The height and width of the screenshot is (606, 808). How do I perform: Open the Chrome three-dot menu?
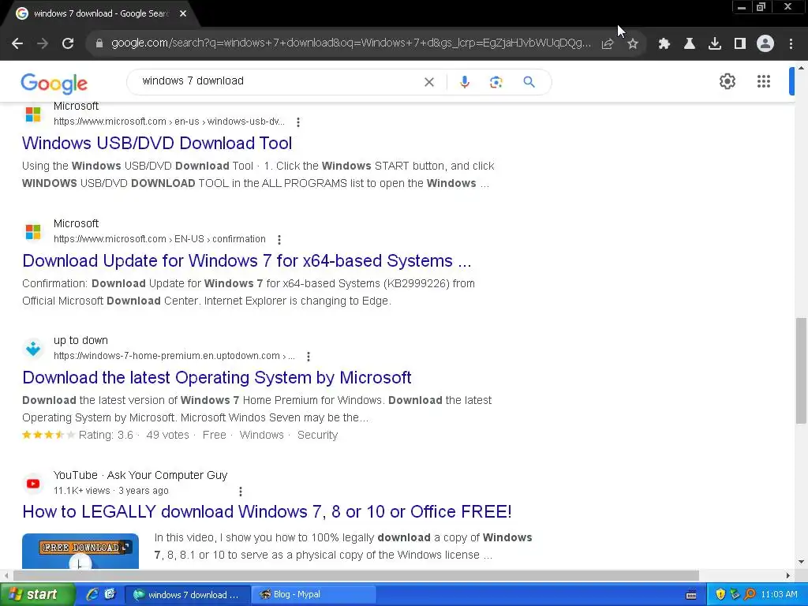[791, 44]
